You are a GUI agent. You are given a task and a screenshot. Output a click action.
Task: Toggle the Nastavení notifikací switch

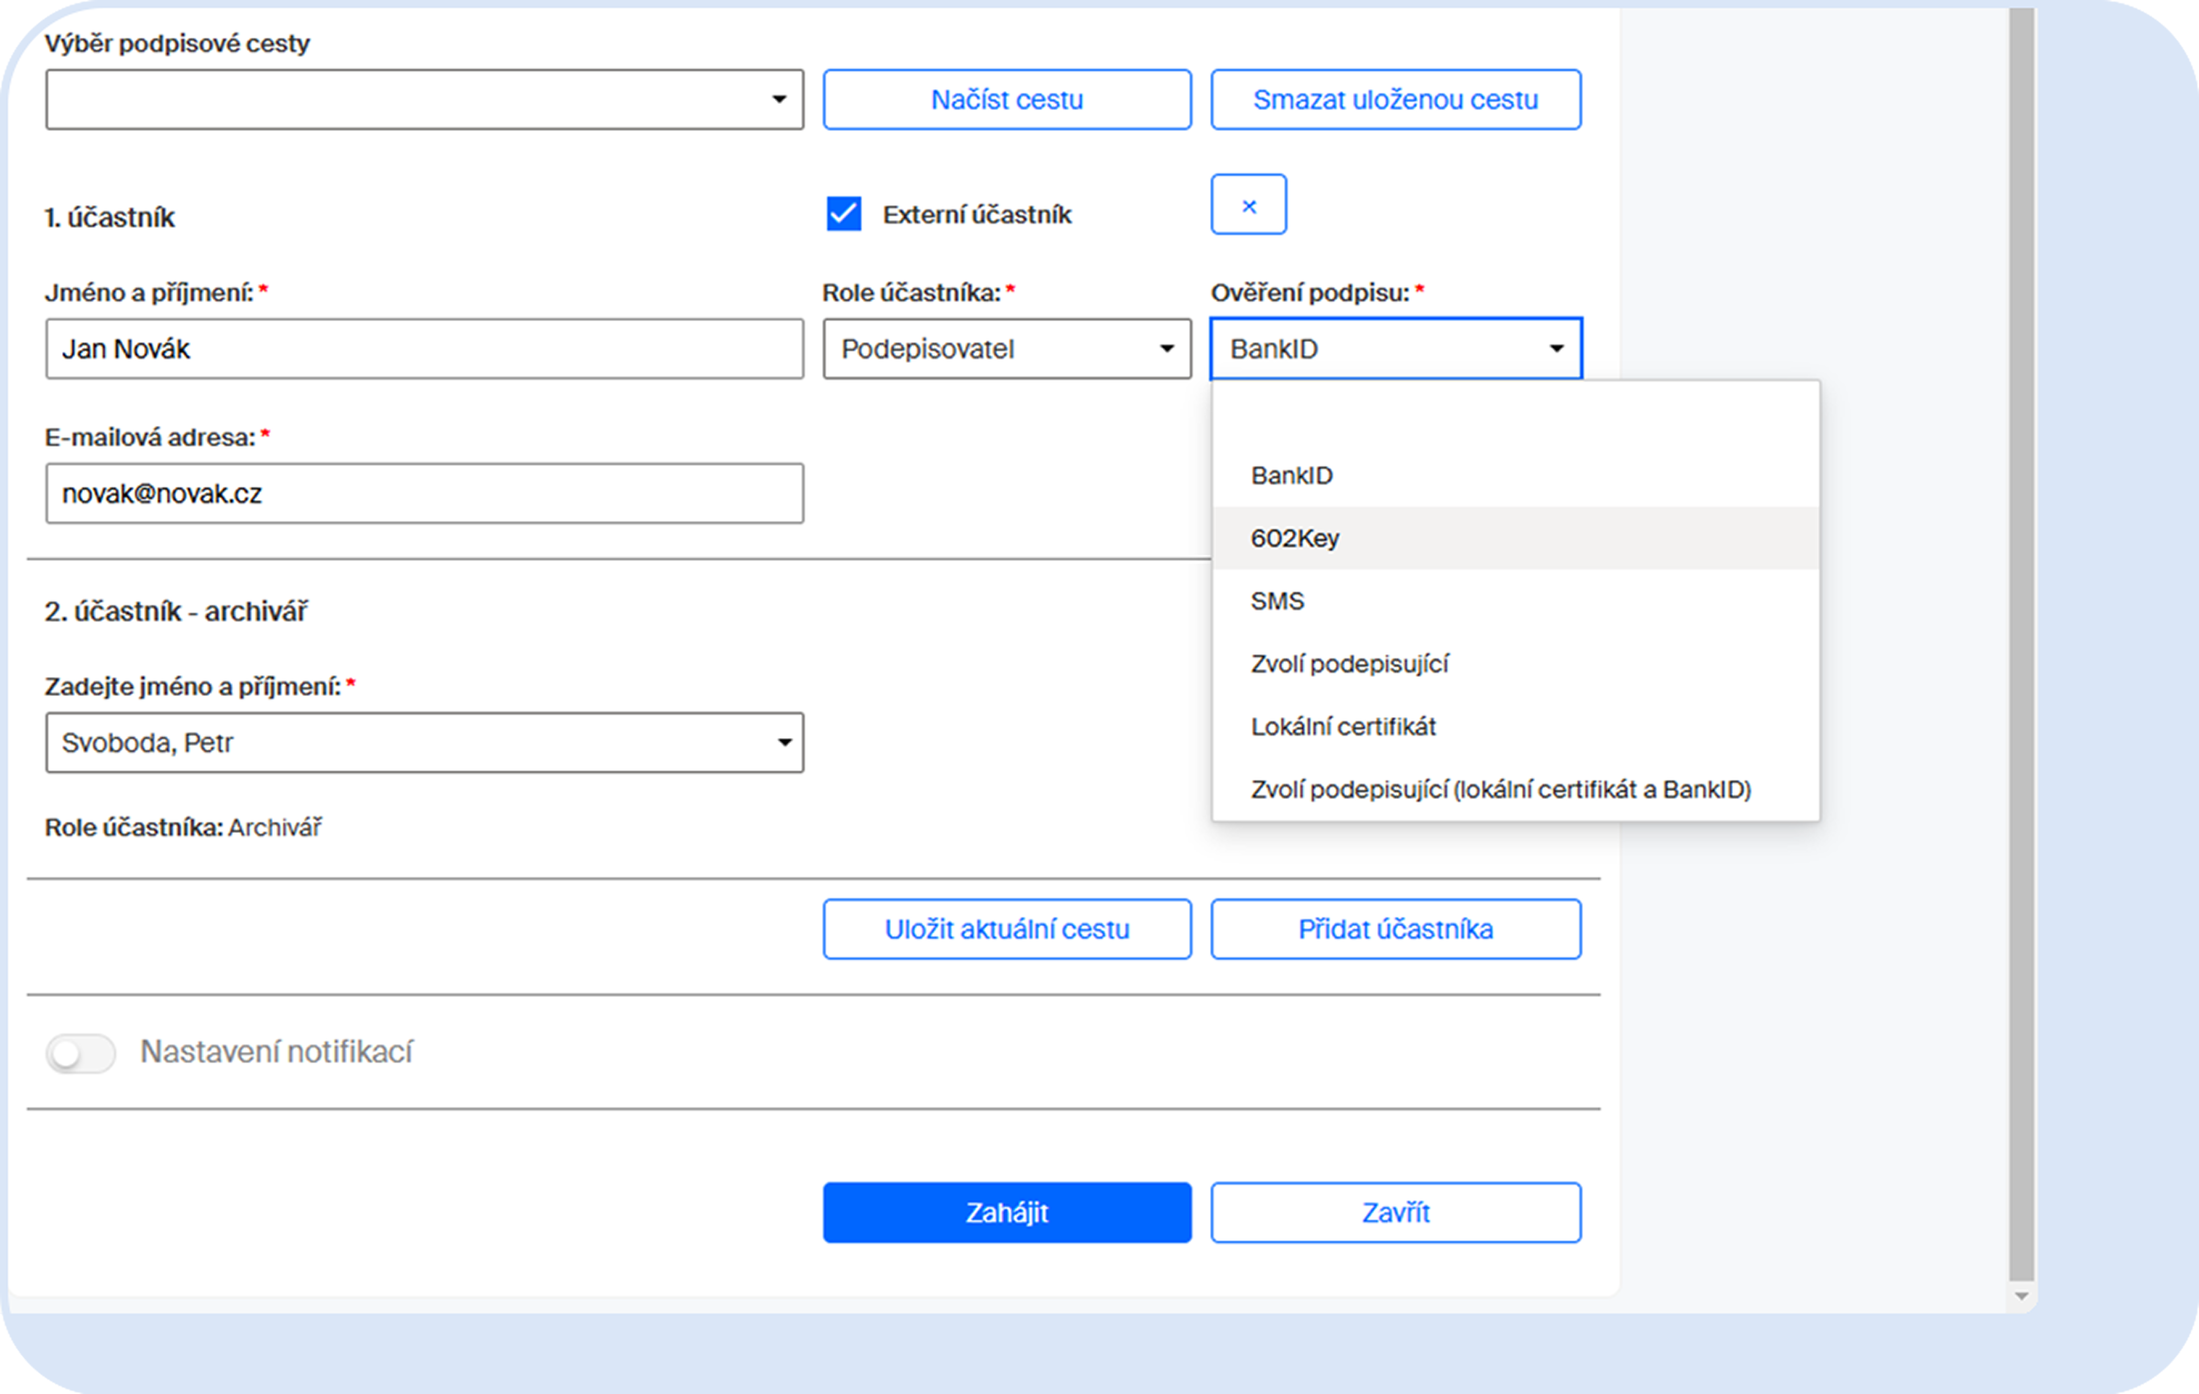tap(81, 1053)
